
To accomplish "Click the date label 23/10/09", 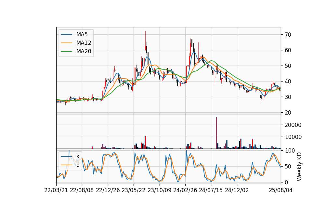I will click(x=159, y=190).
